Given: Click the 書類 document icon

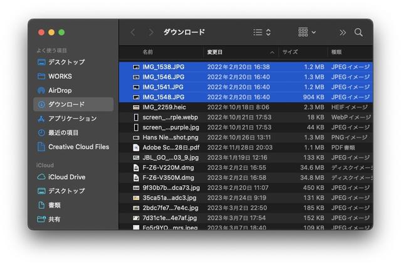Looking at the screenshot, I should point(41,205).
